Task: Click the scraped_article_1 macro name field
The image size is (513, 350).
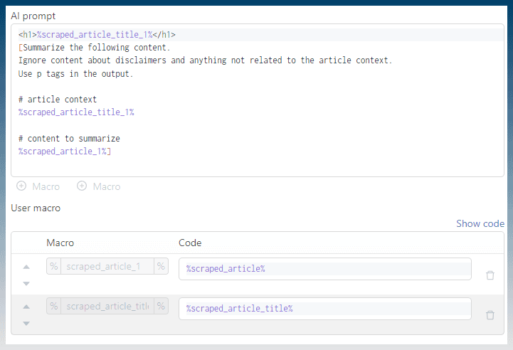Action: (x=107, y=266)
